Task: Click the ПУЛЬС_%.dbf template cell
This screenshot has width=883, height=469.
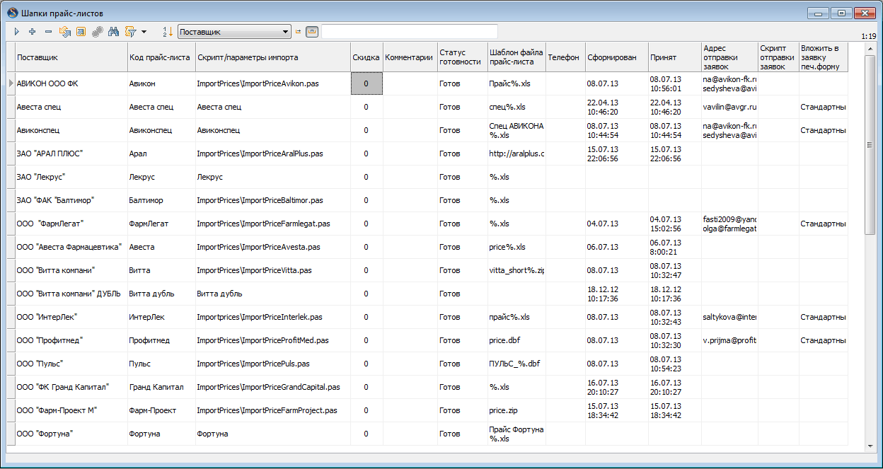Action: pos(516,364)
